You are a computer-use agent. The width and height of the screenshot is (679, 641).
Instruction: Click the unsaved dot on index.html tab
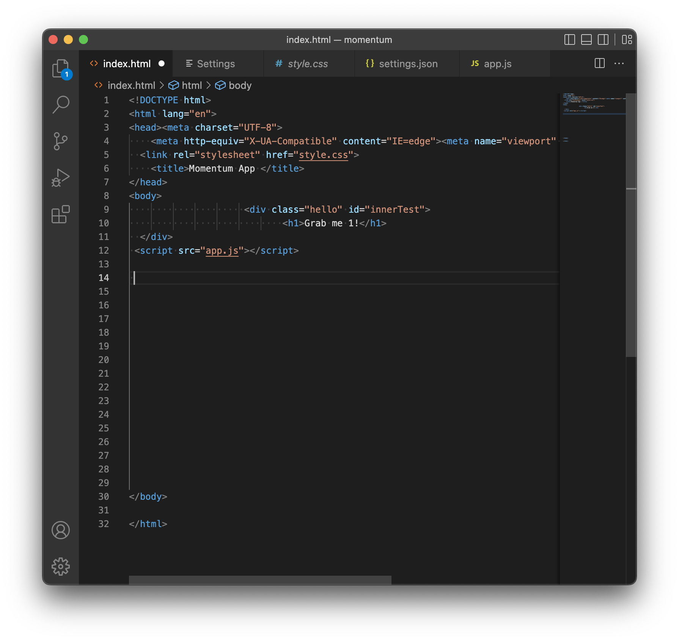click(162, 63)
